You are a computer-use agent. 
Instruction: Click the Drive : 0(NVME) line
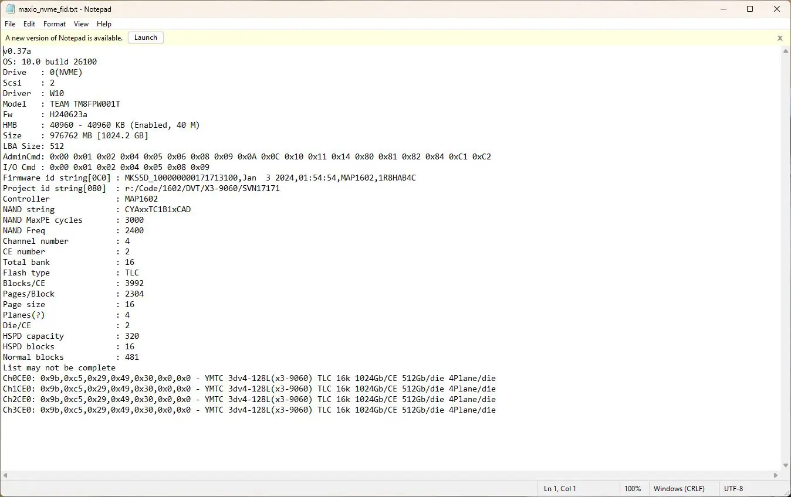click(43, 72)
